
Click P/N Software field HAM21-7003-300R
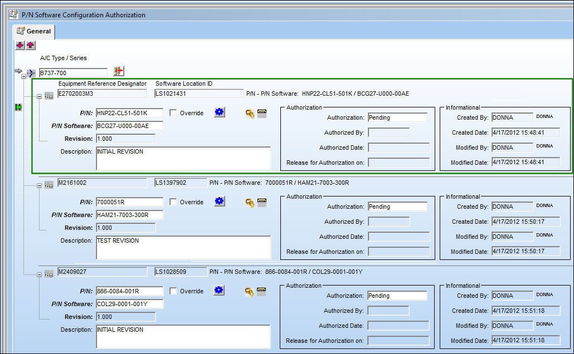point(130,215)
